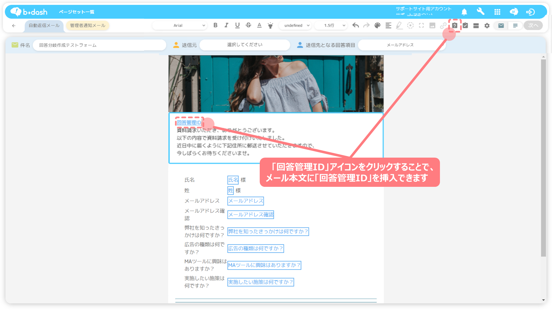Open the text alignment icon
The width and height of the screenshot is (552, 310).
(388, 25)
